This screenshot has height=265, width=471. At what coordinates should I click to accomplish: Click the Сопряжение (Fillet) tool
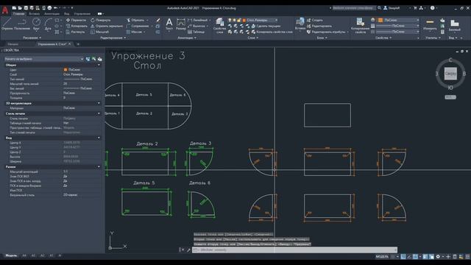point(138,26)
